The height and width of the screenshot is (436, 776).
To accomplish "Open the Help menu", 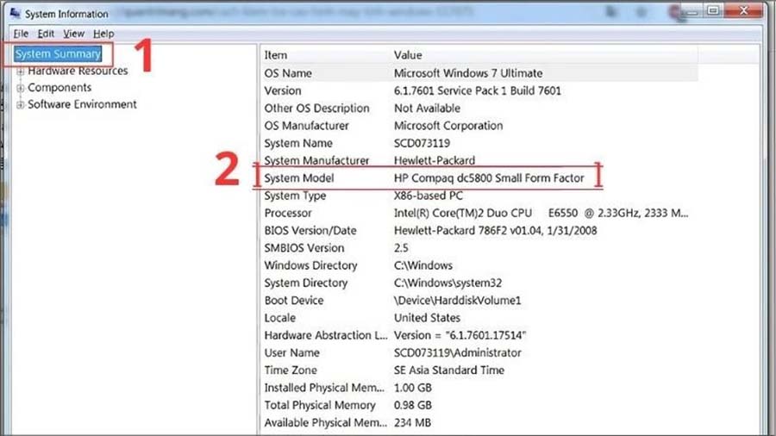I will click(x=103, y=34).
